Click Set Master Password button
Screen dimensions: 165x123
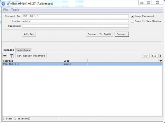tap(31, 56)
